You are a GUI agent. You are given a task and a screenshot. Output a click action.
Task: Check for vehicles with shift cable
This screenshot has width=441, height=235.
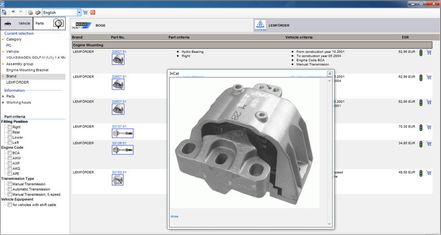coord(10,205)
